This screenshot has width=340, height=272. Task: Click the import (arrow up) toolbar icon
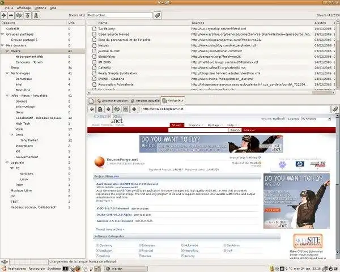28,15
